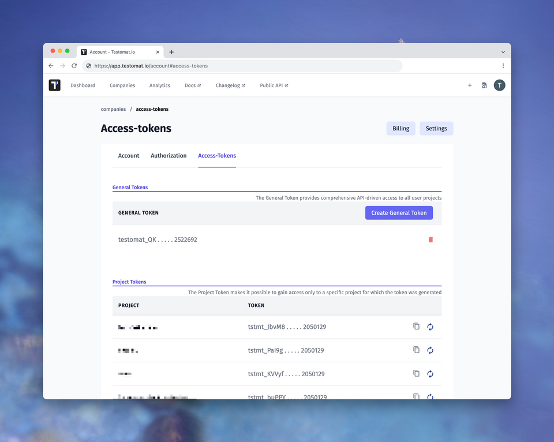Click Create General Token button
This screenshot has width=554, height=442.
(399, 213)
